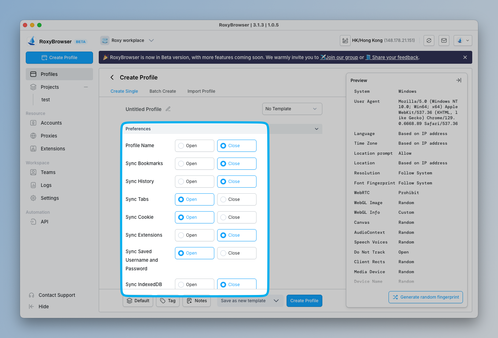The image size is (498, 338).
Task: Click the Contact Support headset icon
Action: [x=31, y=295]
